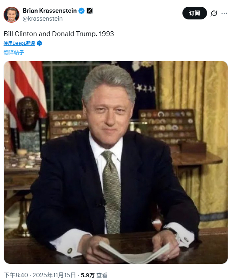The height and width of the screenshot is (280, 234).
Task: Open the Brian Krassenstein display name
Action: (x=50, y=11)
